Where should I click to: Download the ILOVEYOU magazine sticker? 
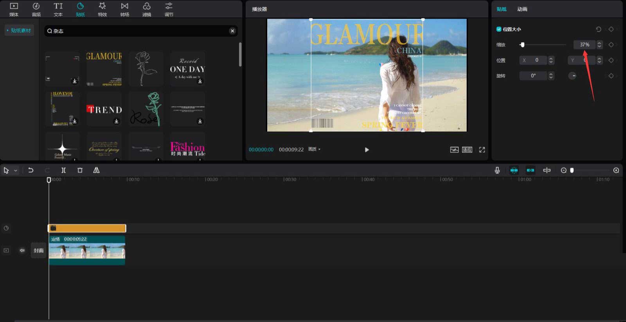(x=74, y=121)
